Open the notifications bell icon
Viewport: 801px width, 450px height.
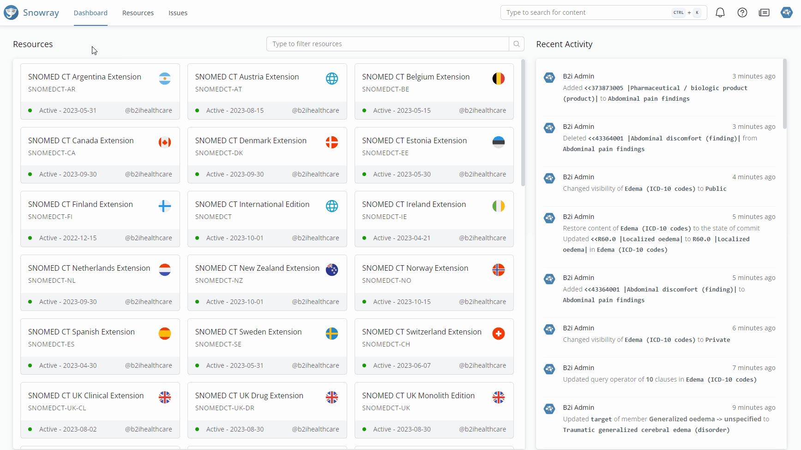pyautogui.click(x=720, y=12)
